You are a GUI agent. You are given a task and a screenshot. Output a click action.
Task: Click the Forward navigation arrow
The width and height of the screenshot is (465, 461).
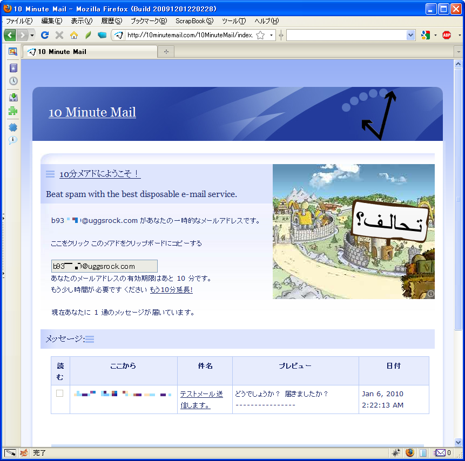[x=22, y=35]
